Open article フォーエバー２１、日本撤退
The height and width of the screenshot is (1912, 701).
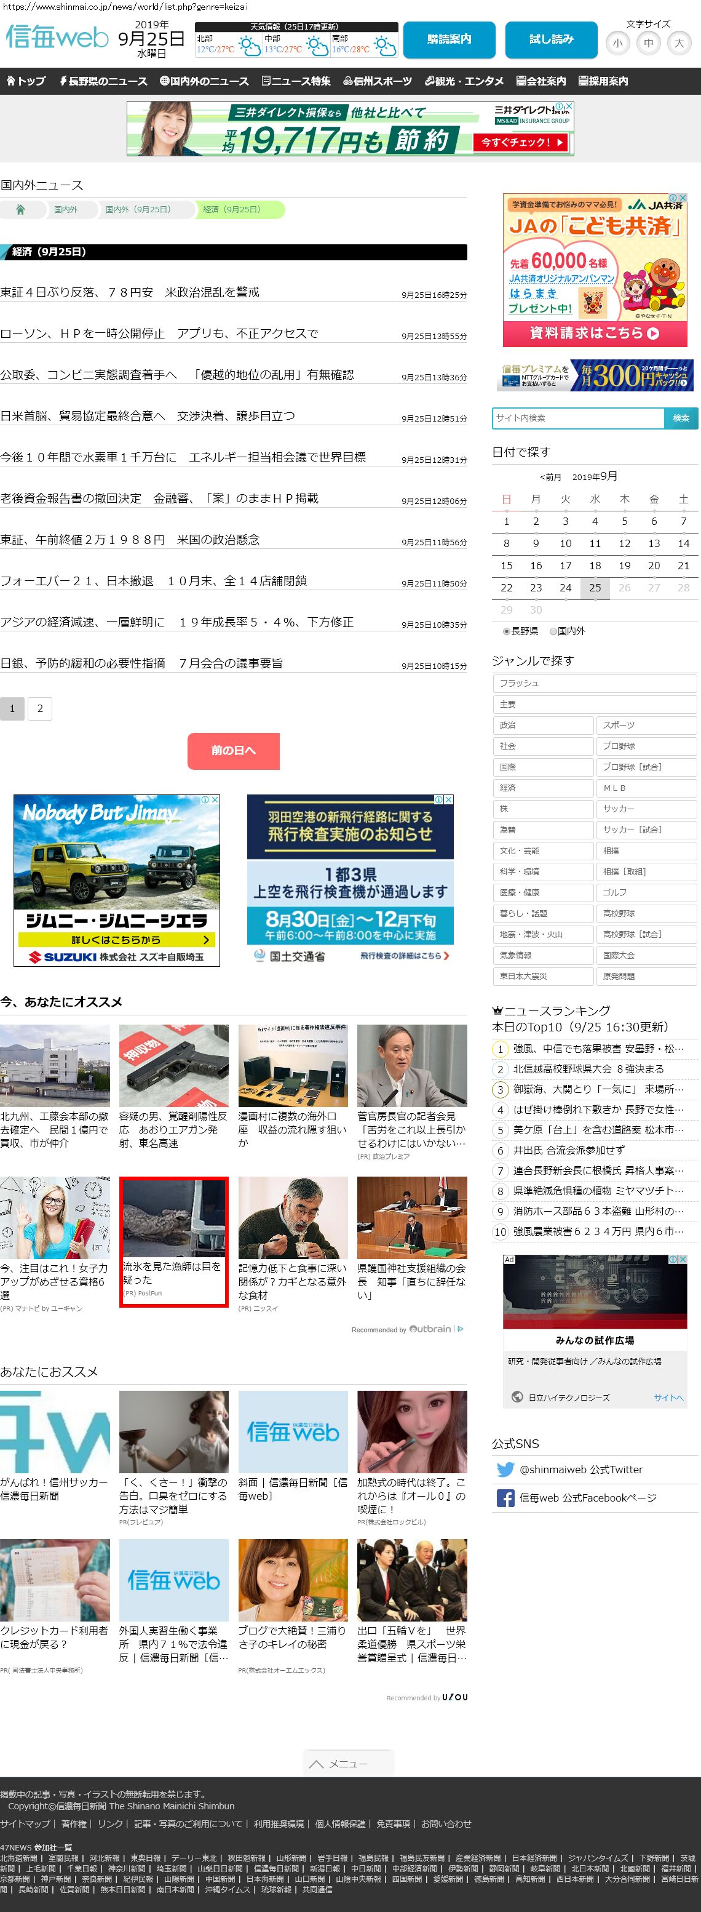[x=154, y=580]
